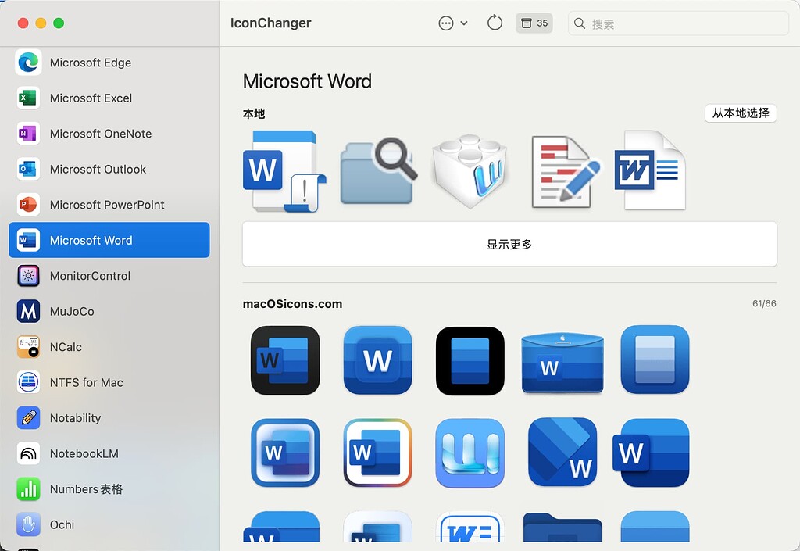The image size is (800, 551).
Task: Choose the black-bordered blue stripes icon
Action: pos(470,360)
